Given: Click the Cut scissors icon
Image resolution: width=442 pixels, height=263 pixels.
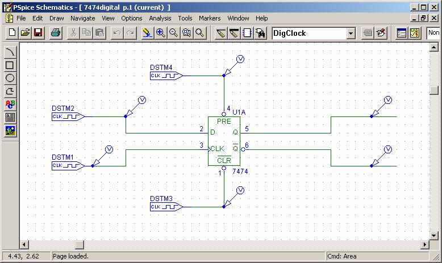Looking at the screenshot, I should tap(73, 33).
